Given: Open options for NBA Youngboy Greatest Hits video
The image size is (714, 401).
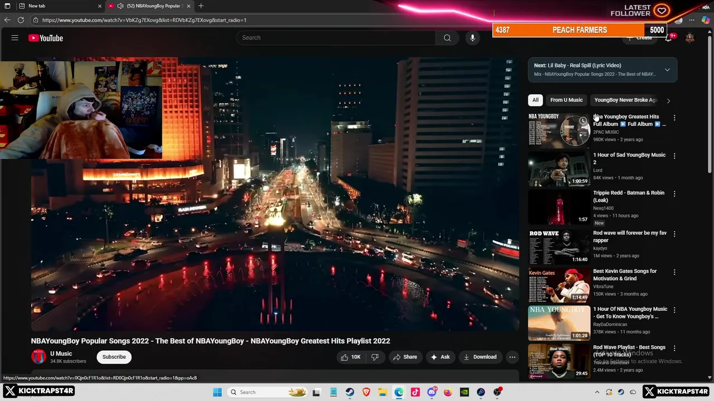Looking at the screenshot, I should coord(674,118).
